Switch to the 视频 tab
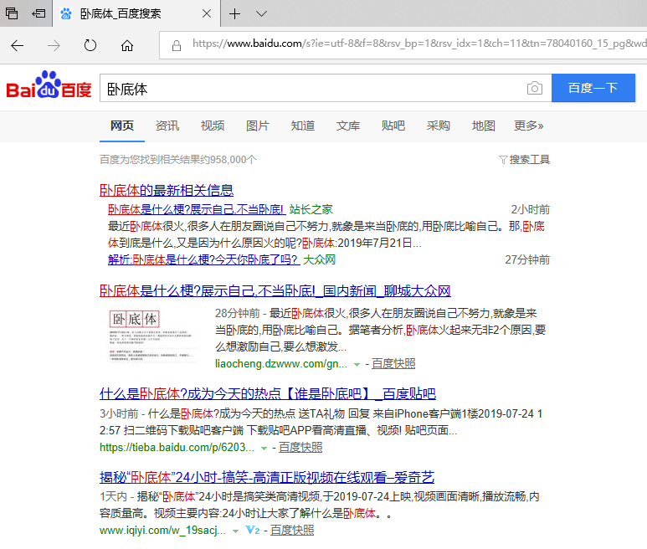The width and height of the screenshot is (647, 549). 213,126
